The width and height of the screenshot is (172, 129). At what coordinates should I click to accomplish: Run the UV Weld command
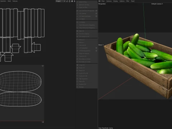[87, 19]
